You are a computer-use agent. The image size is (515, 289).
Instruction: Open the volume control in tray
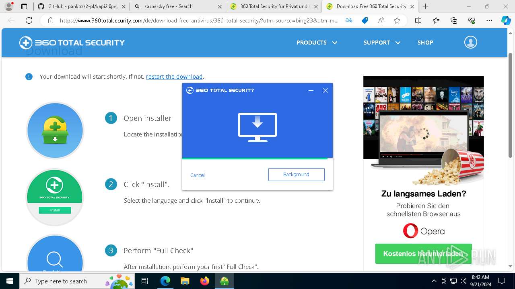(x=463, y=281)
